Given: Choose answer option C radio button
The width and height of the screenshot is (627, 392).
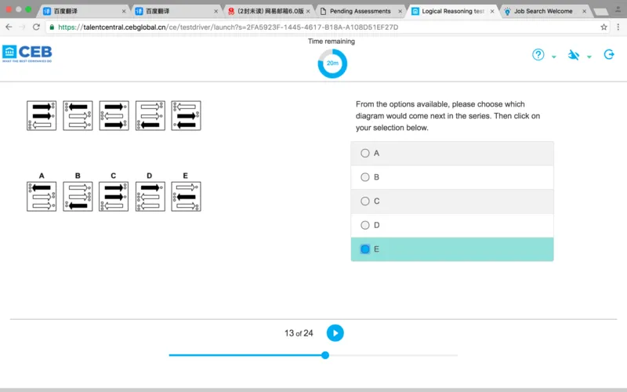Looking at the screenshot, I should click(x=365, y=201).
